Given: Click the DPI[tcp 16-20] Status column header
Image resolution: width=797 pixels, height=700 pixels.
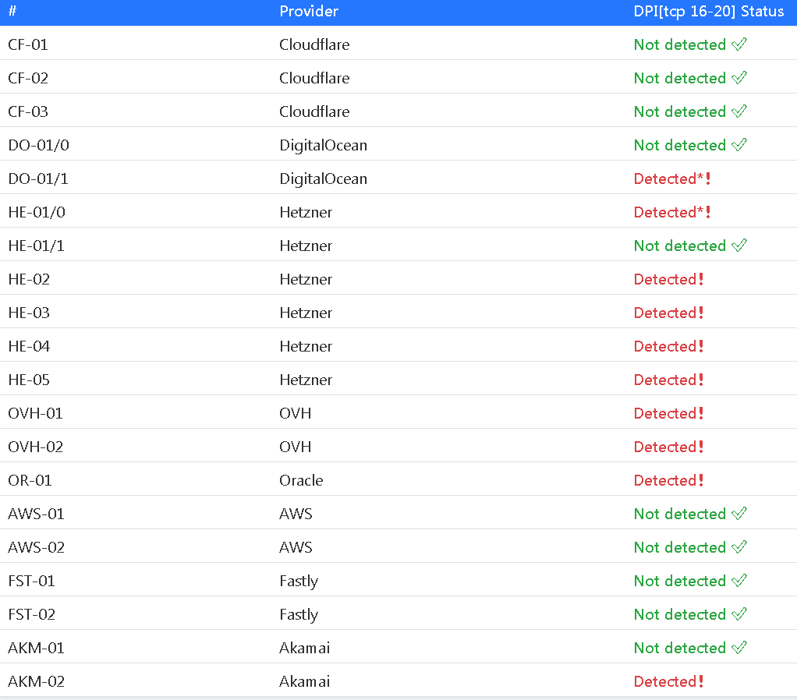Looking at the screenshot, I should click(x=708, y=12).
